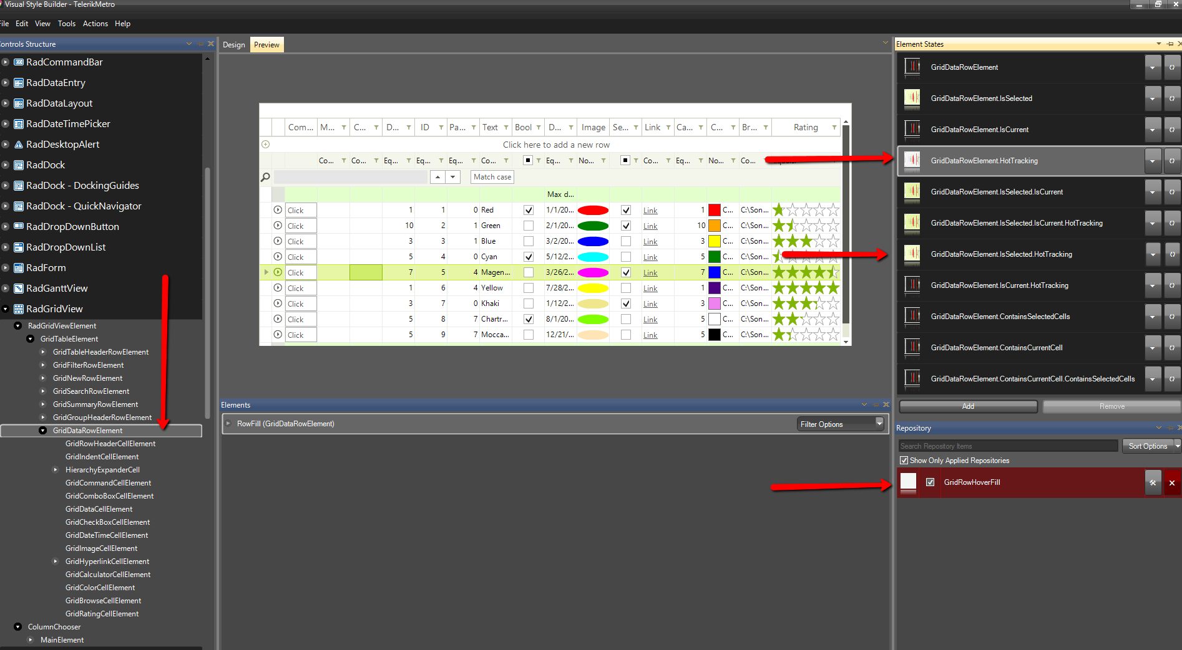Open dropdown arrow for GridDataRowElement state

click(1153, 67)
